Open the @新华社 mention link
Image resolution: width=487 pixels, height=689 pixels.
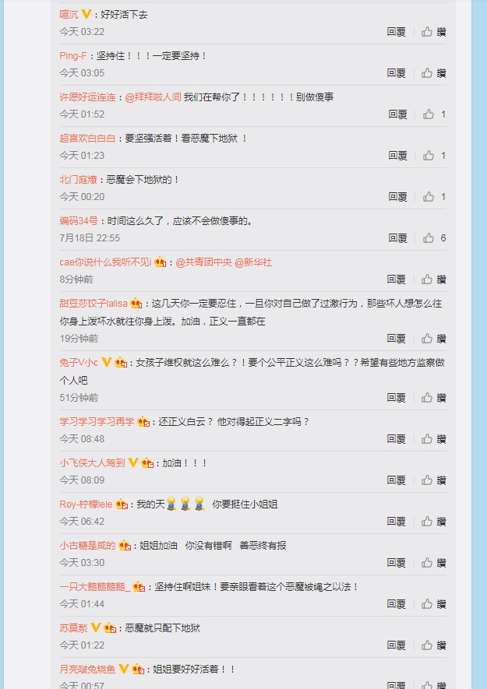click(x=253, y=262)
